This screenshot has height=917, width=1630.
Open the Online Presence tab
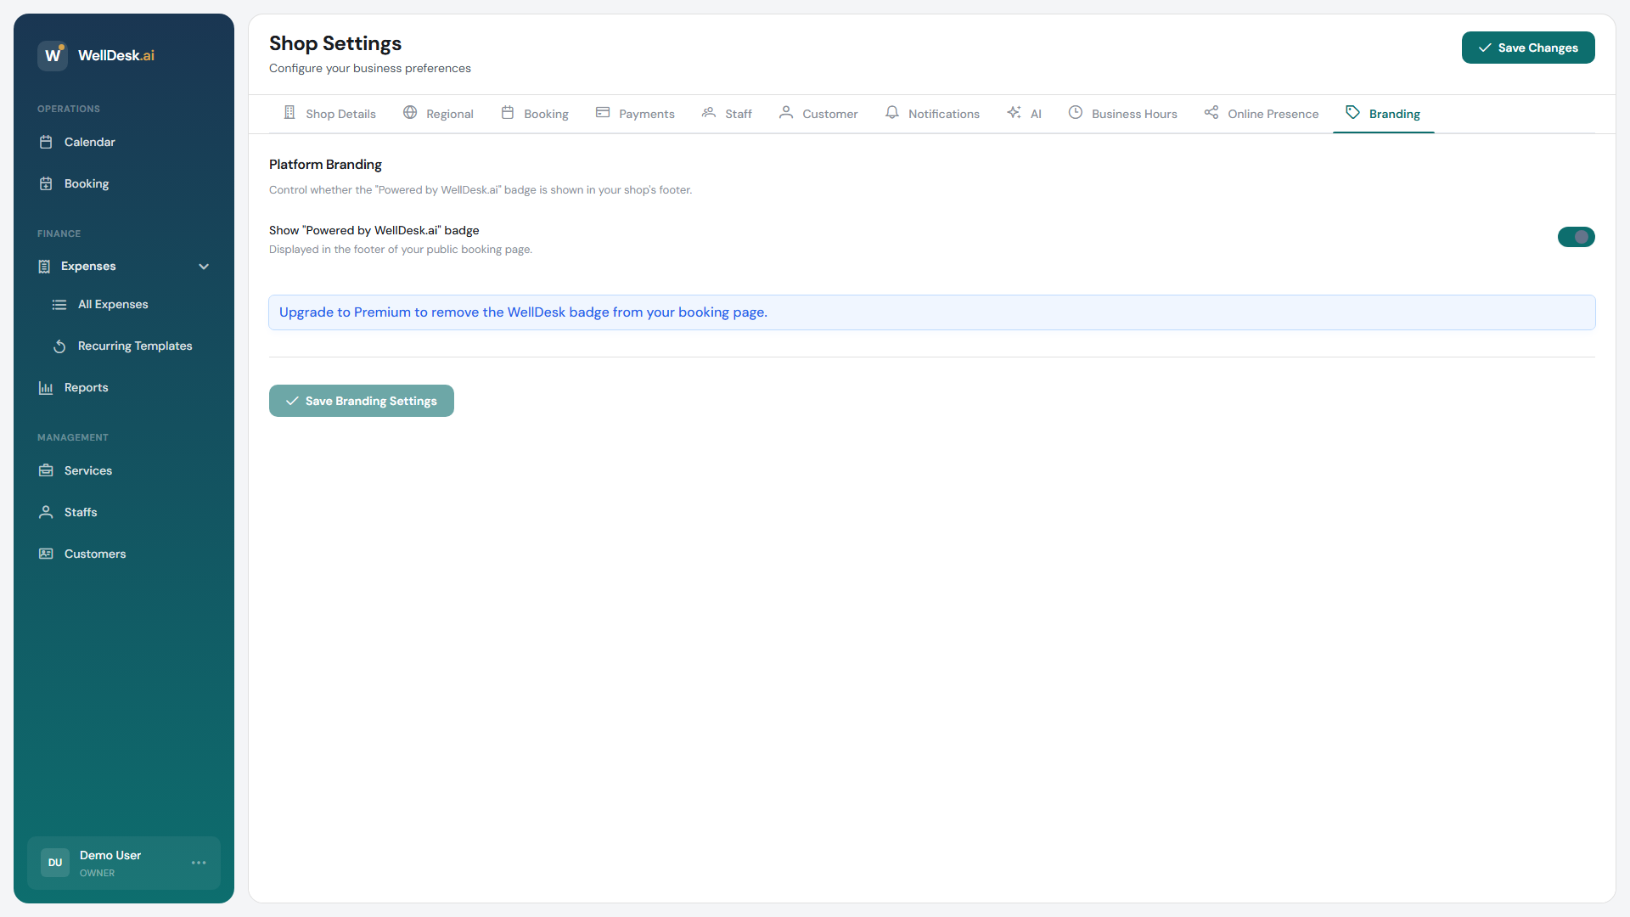pyautogui.click(x=1261, y=114)
